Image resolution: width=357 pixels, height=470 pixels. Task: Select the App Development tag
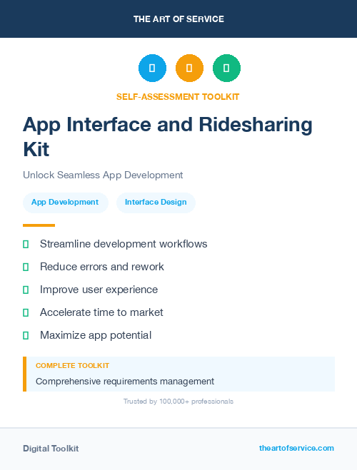(x=66, y=203)
